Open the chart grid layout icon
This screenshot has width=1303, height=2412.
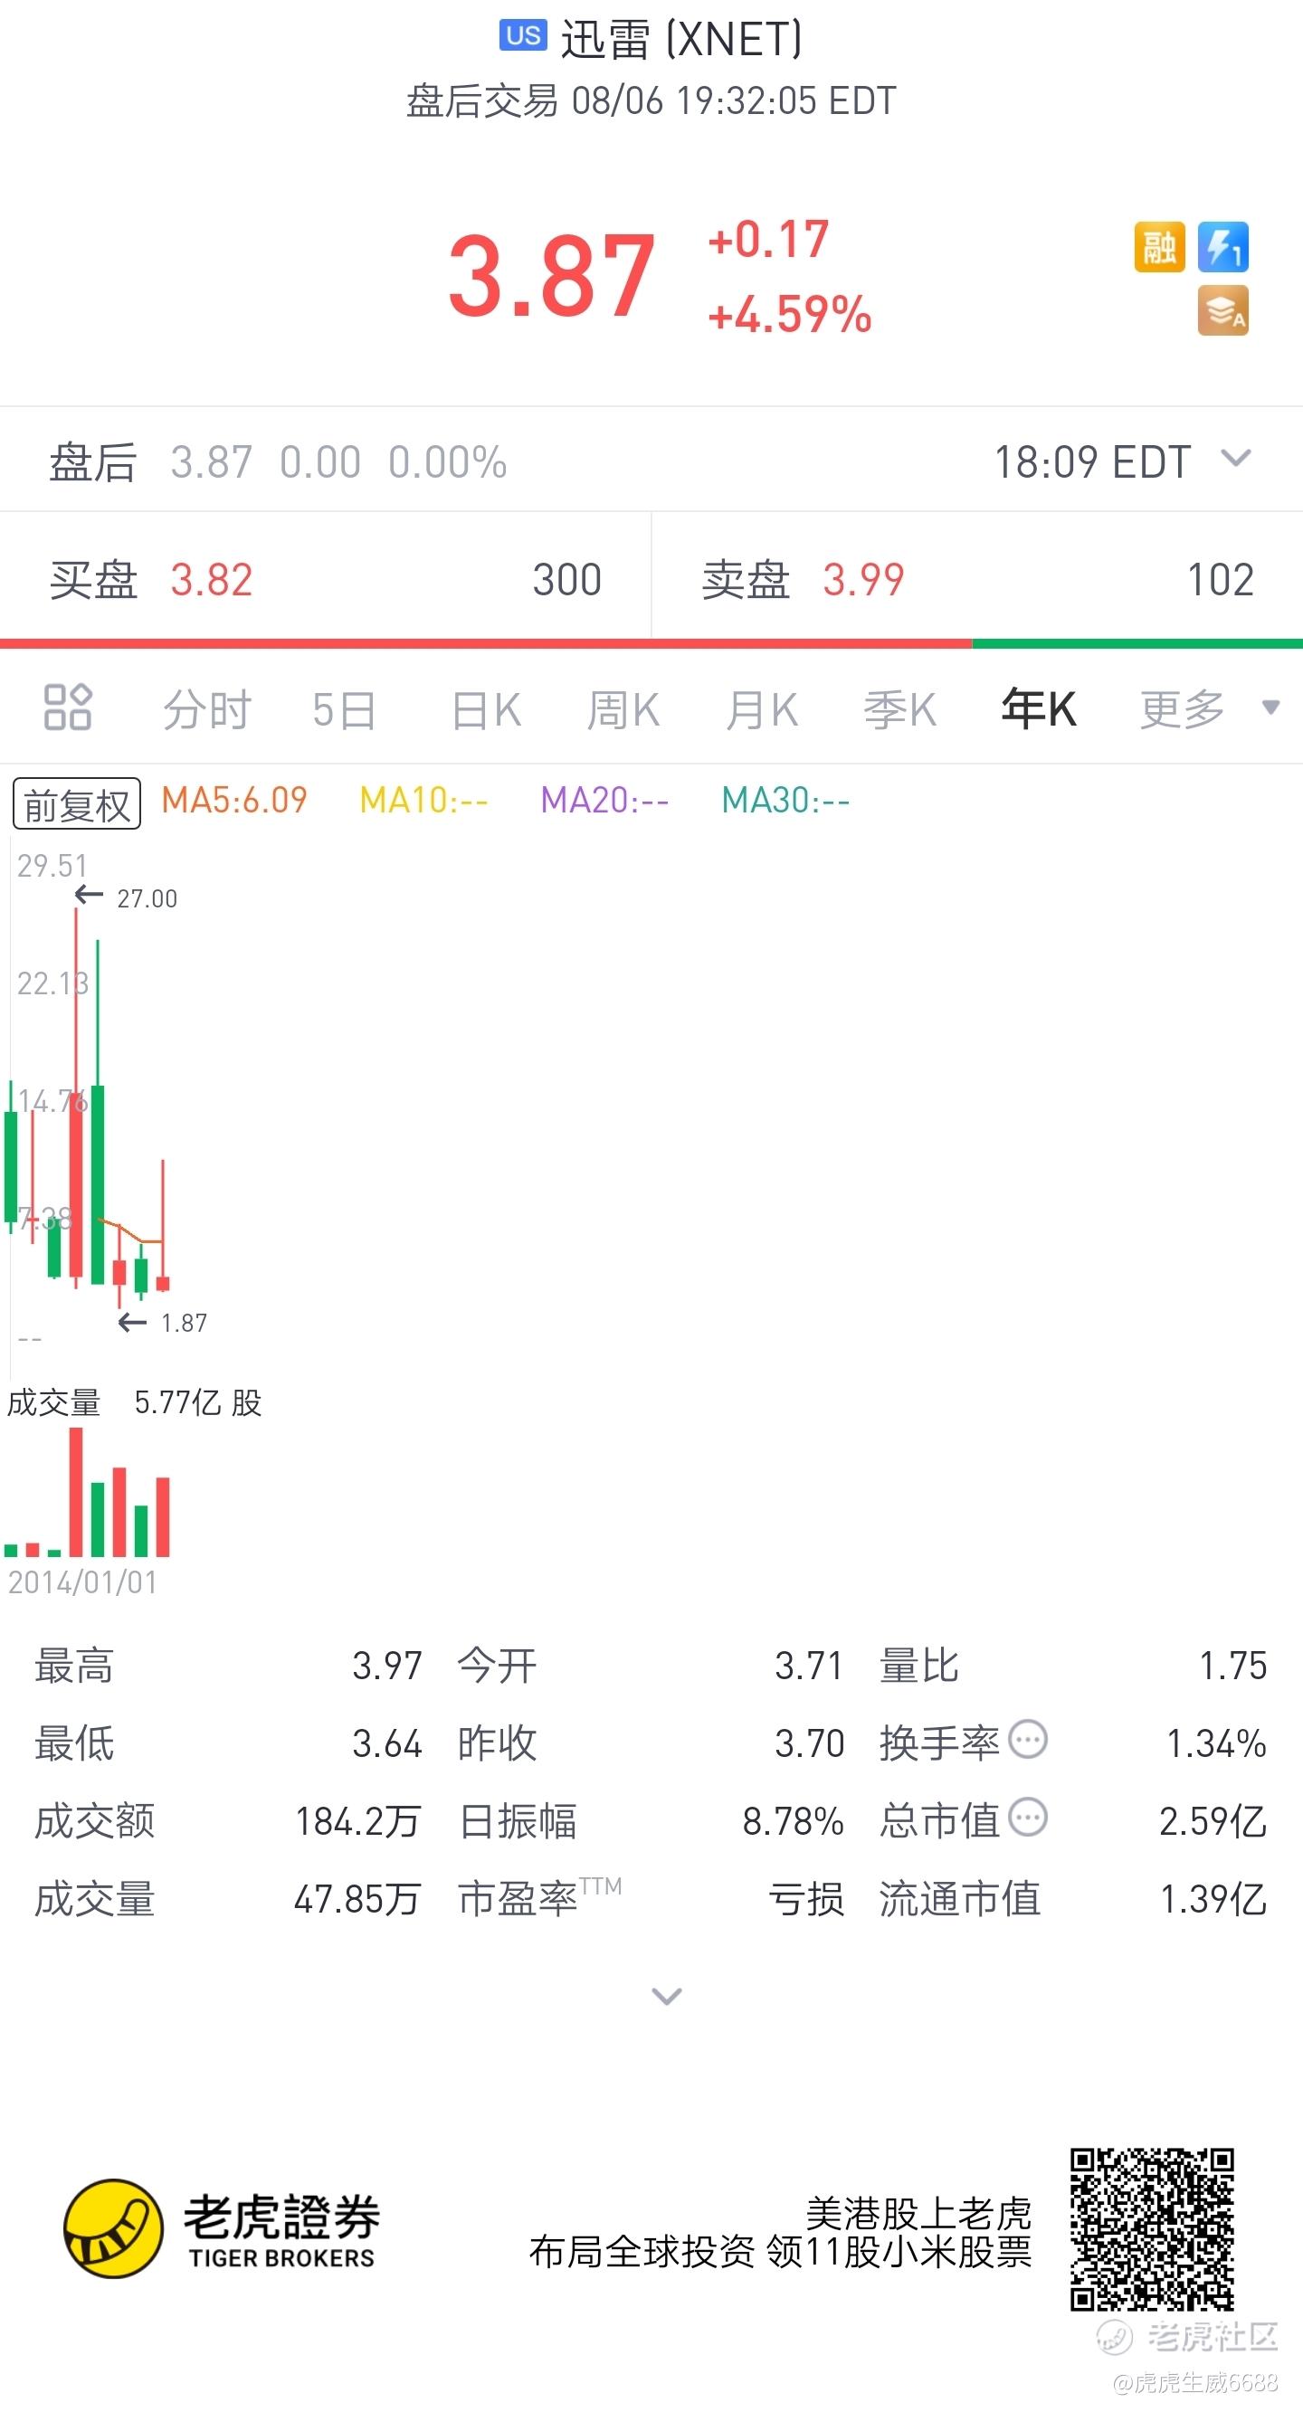tap(68, 707)
